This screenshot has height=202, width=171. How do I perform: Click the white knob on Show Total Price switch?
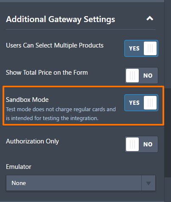132,76
